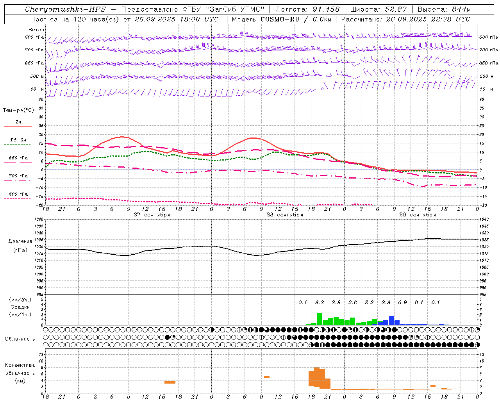500x400 pixels.
Task: Click the elevation value Высота: 844м
Action: click(x=444, y=9)
